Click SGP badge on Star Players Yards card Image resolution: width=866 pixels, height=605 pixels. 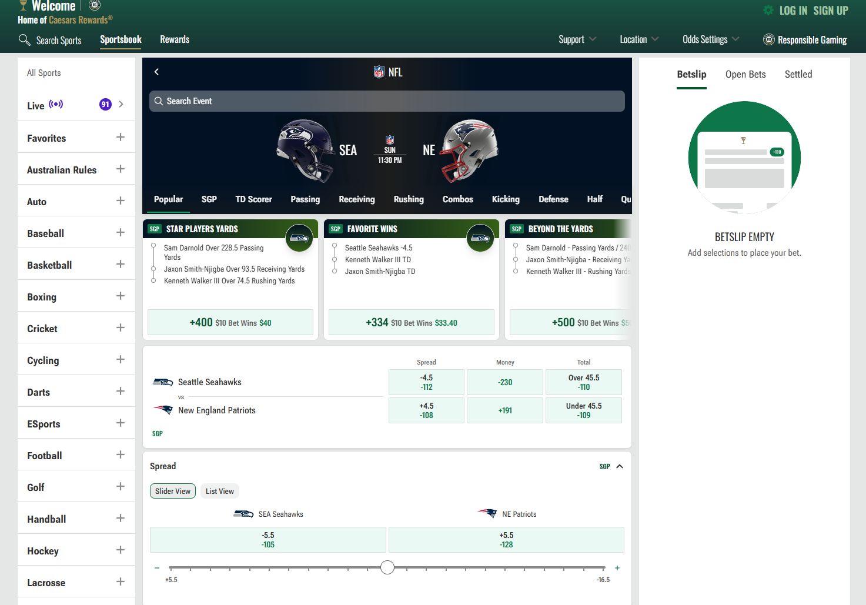(x=155, y=229)
